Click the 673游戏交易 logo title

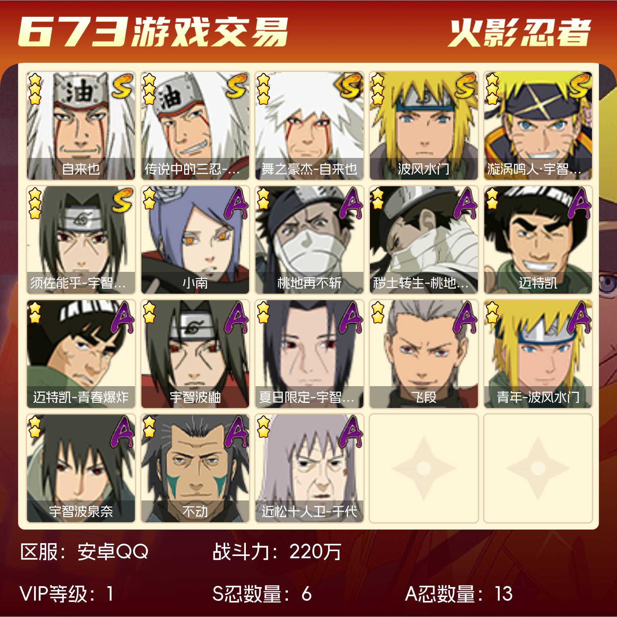(x=153, y=31)
